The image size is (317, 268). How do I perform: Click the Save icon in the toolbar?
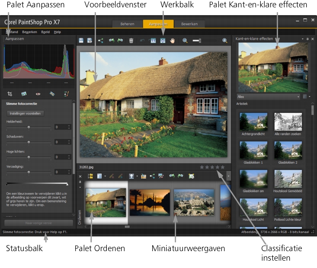point(81,41)
